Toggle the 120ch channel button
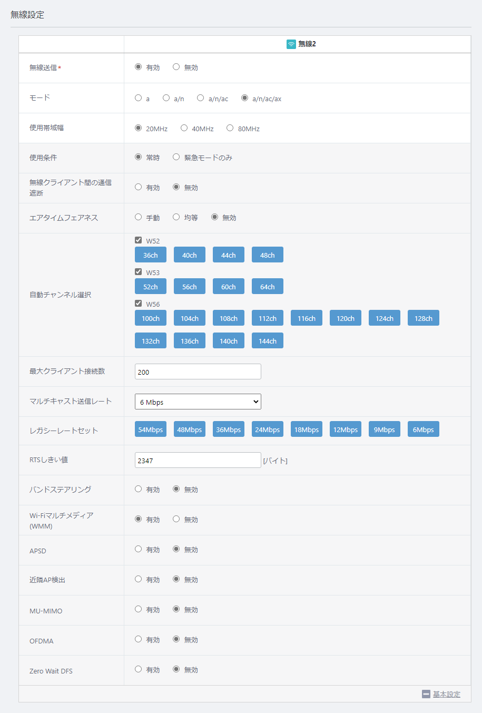The width and height of the screenshot is (482, 713). (x=346, y=318)
